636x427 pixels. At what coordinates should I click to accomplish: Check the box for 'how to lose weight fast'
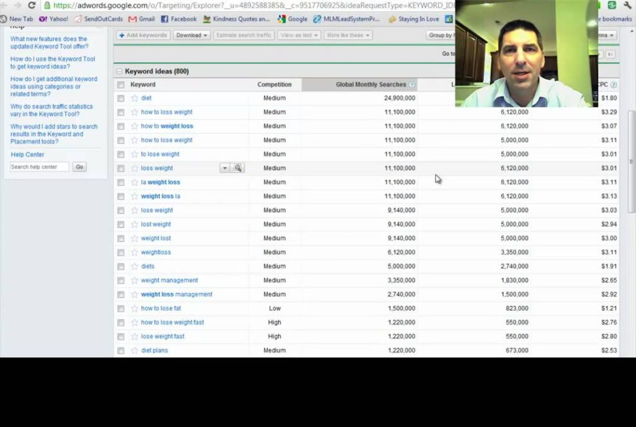click(x=120, y=323)
